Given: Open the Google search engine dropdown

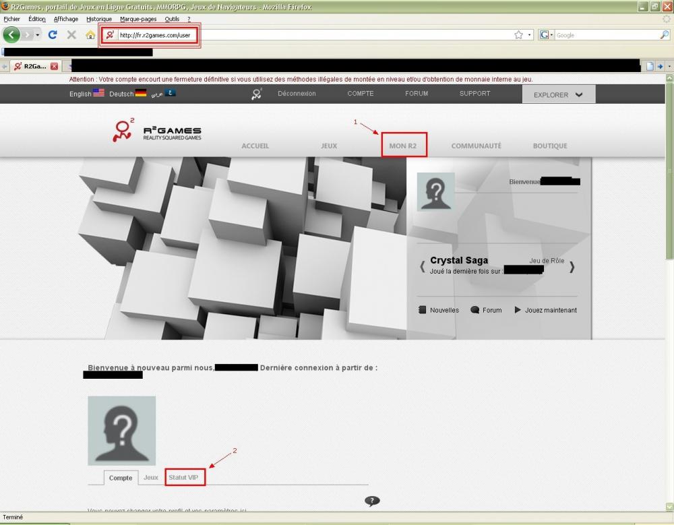Looking at the screenshot, I should pyautogui.click(x=546, y=35).
